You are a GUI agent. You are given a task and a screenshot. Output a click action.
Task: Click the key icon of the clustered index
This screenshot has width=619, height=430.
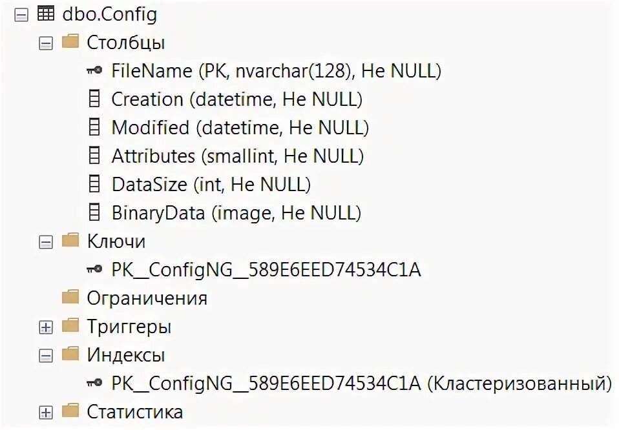[x=94, y=383]
